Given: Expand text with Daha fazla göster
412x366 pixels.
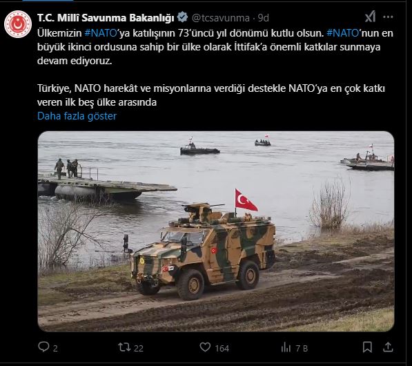Looking at the screenshot, I should click(x=77, y=116).
